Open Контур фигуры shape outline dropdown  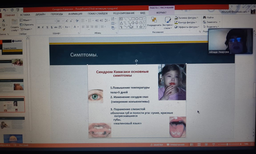[x=186, y=22]
